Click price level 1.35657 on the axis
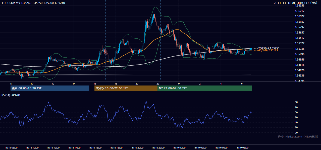This screenshot has height=150, width=321. coord(300,32)
